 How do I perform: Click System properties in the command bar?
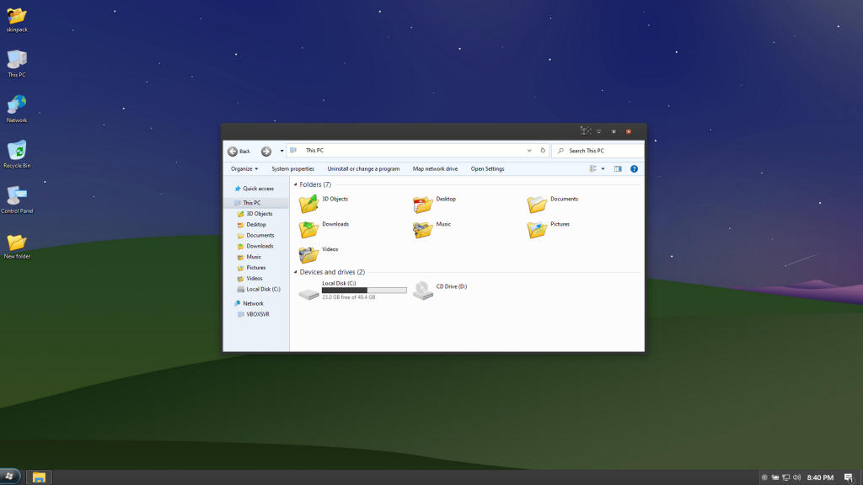pos(292,168)
